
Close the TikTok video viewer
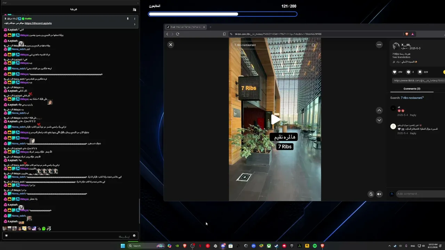tap(170, 44)
